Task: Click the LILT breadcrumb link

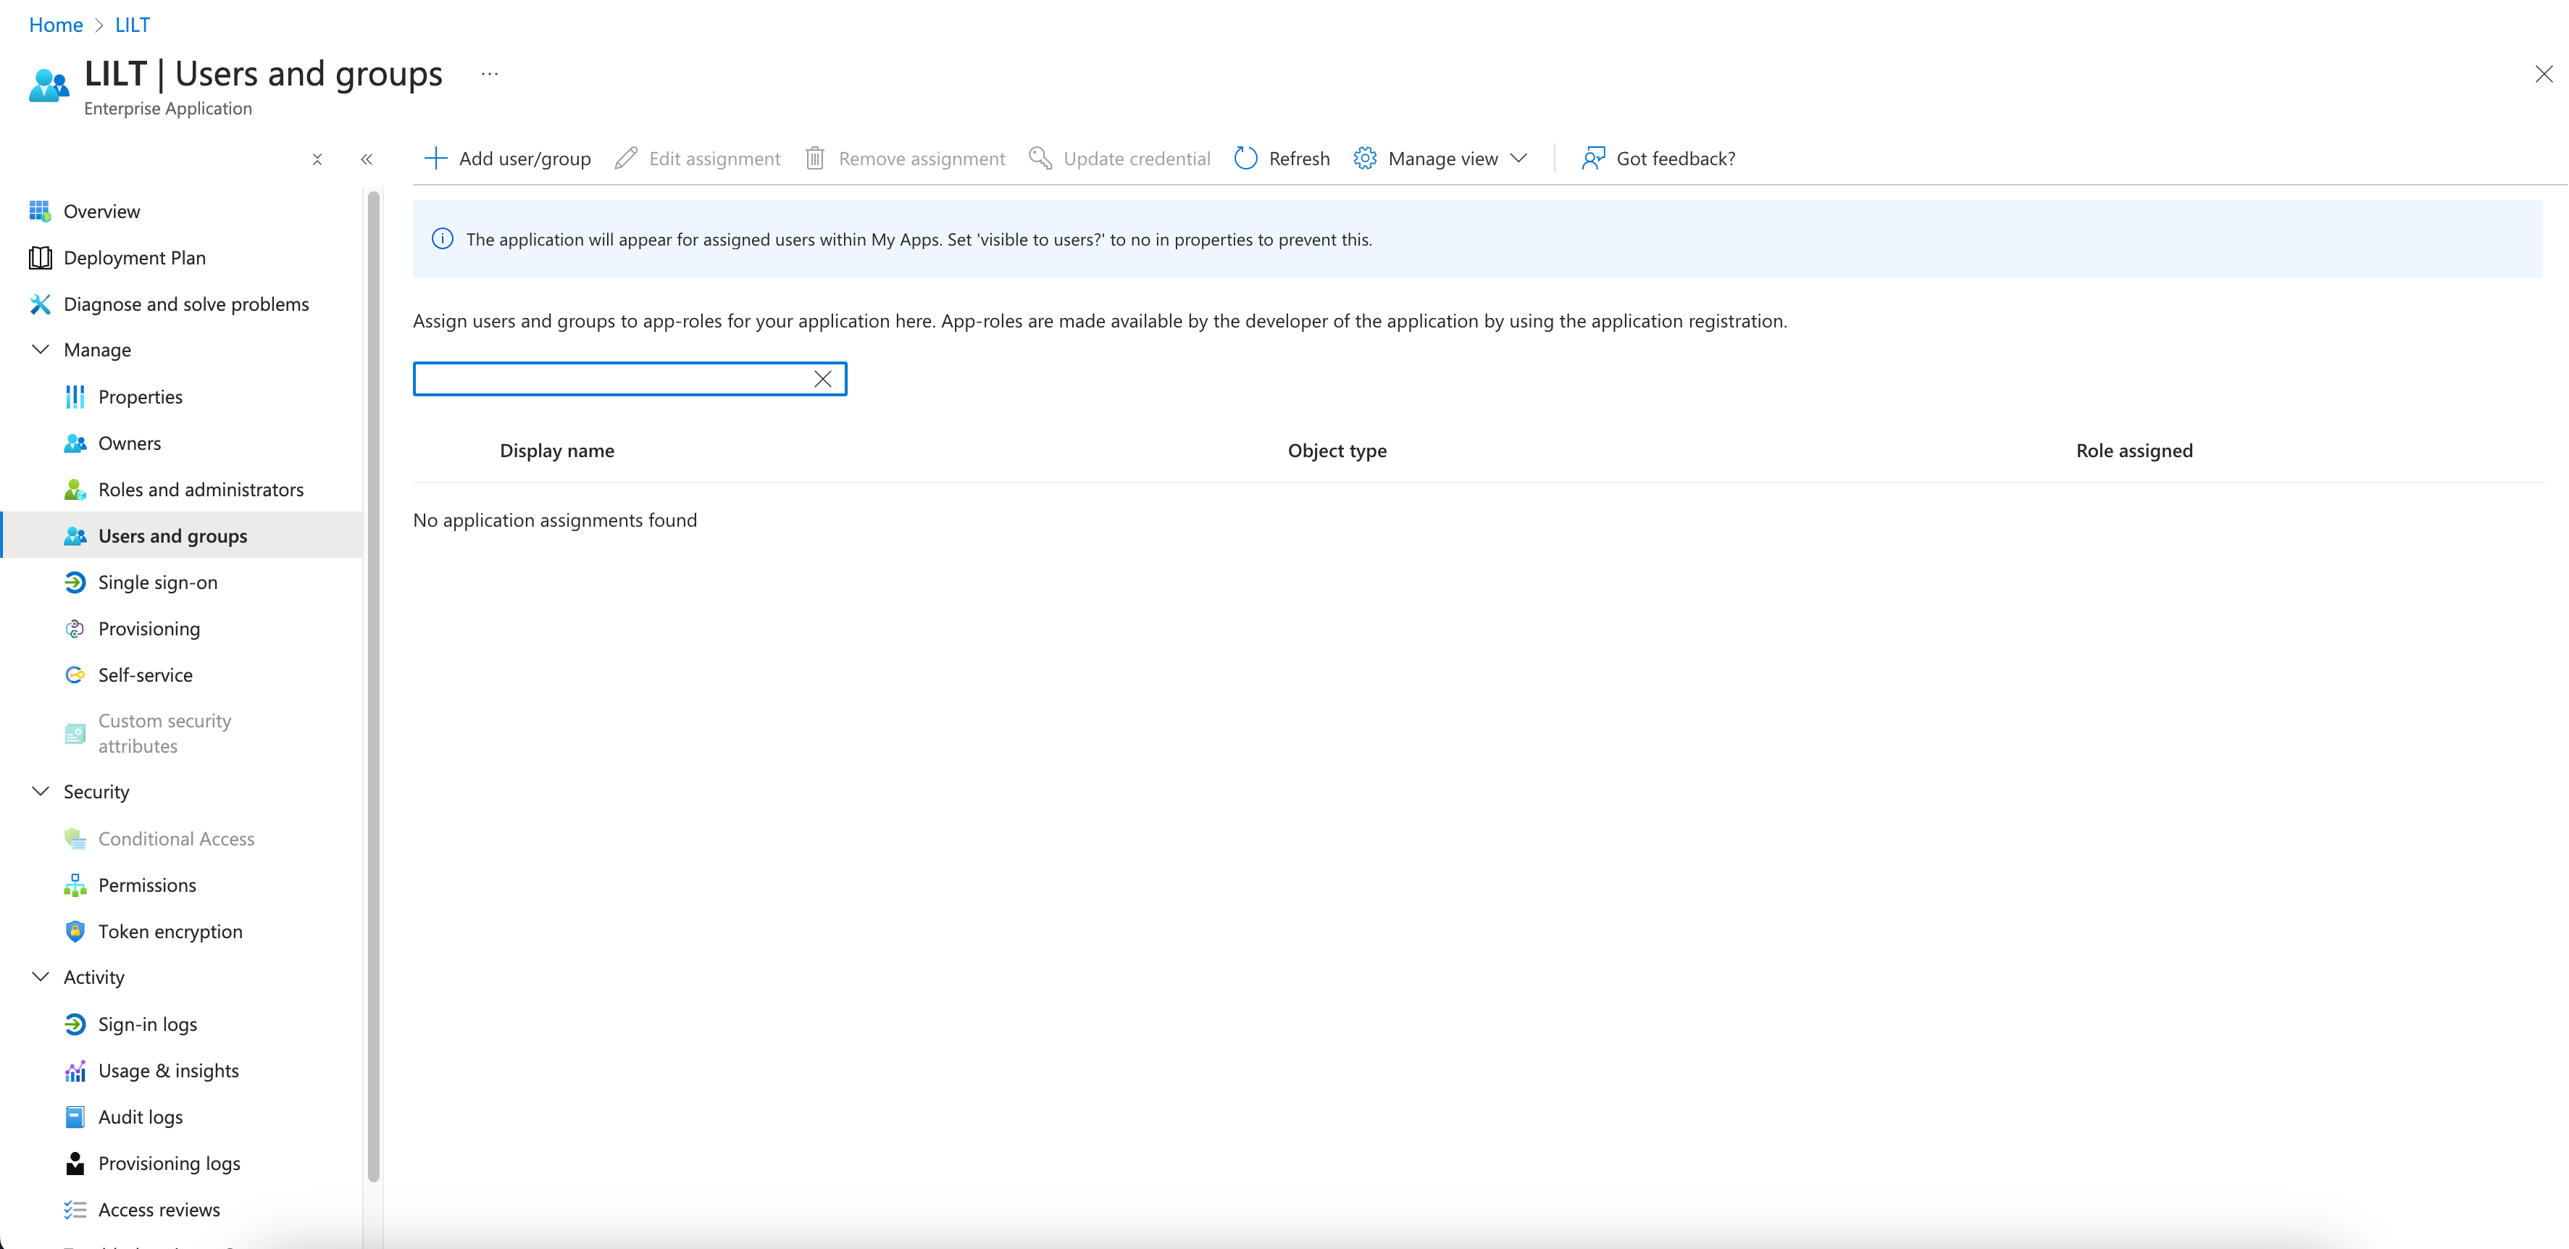Action: pos(133,25)
